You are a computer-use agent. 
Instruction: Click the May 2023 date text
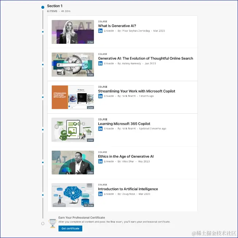tap(144, 161)
